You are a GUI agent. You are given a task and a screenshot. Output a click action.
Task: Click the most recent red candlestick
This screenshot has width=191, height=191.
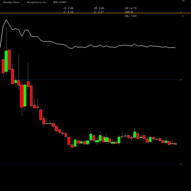[175, 144]
